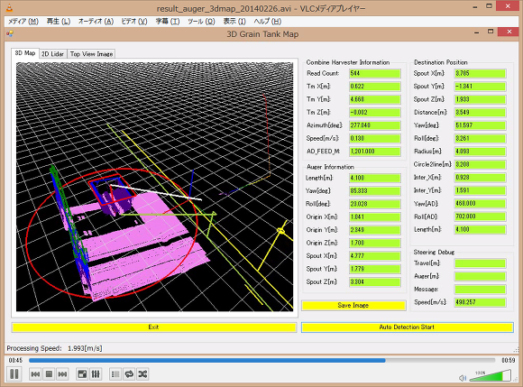Toggle loop repeat mode
Image resolution: width=523 pixels, height=387 pixels.
coord(129,374)
